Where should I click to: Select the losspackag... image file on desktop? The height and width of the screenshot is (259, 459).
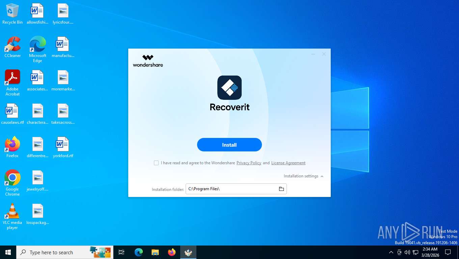(x=37, y=214)
